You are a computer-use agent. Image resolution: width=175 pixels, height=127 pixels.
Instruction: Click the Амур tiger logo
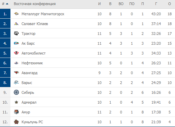(x=16, y=112)
